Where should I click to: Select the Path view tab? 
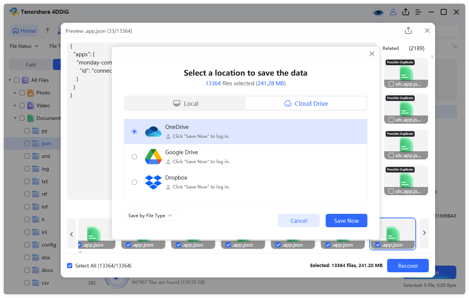coord(31,65)
